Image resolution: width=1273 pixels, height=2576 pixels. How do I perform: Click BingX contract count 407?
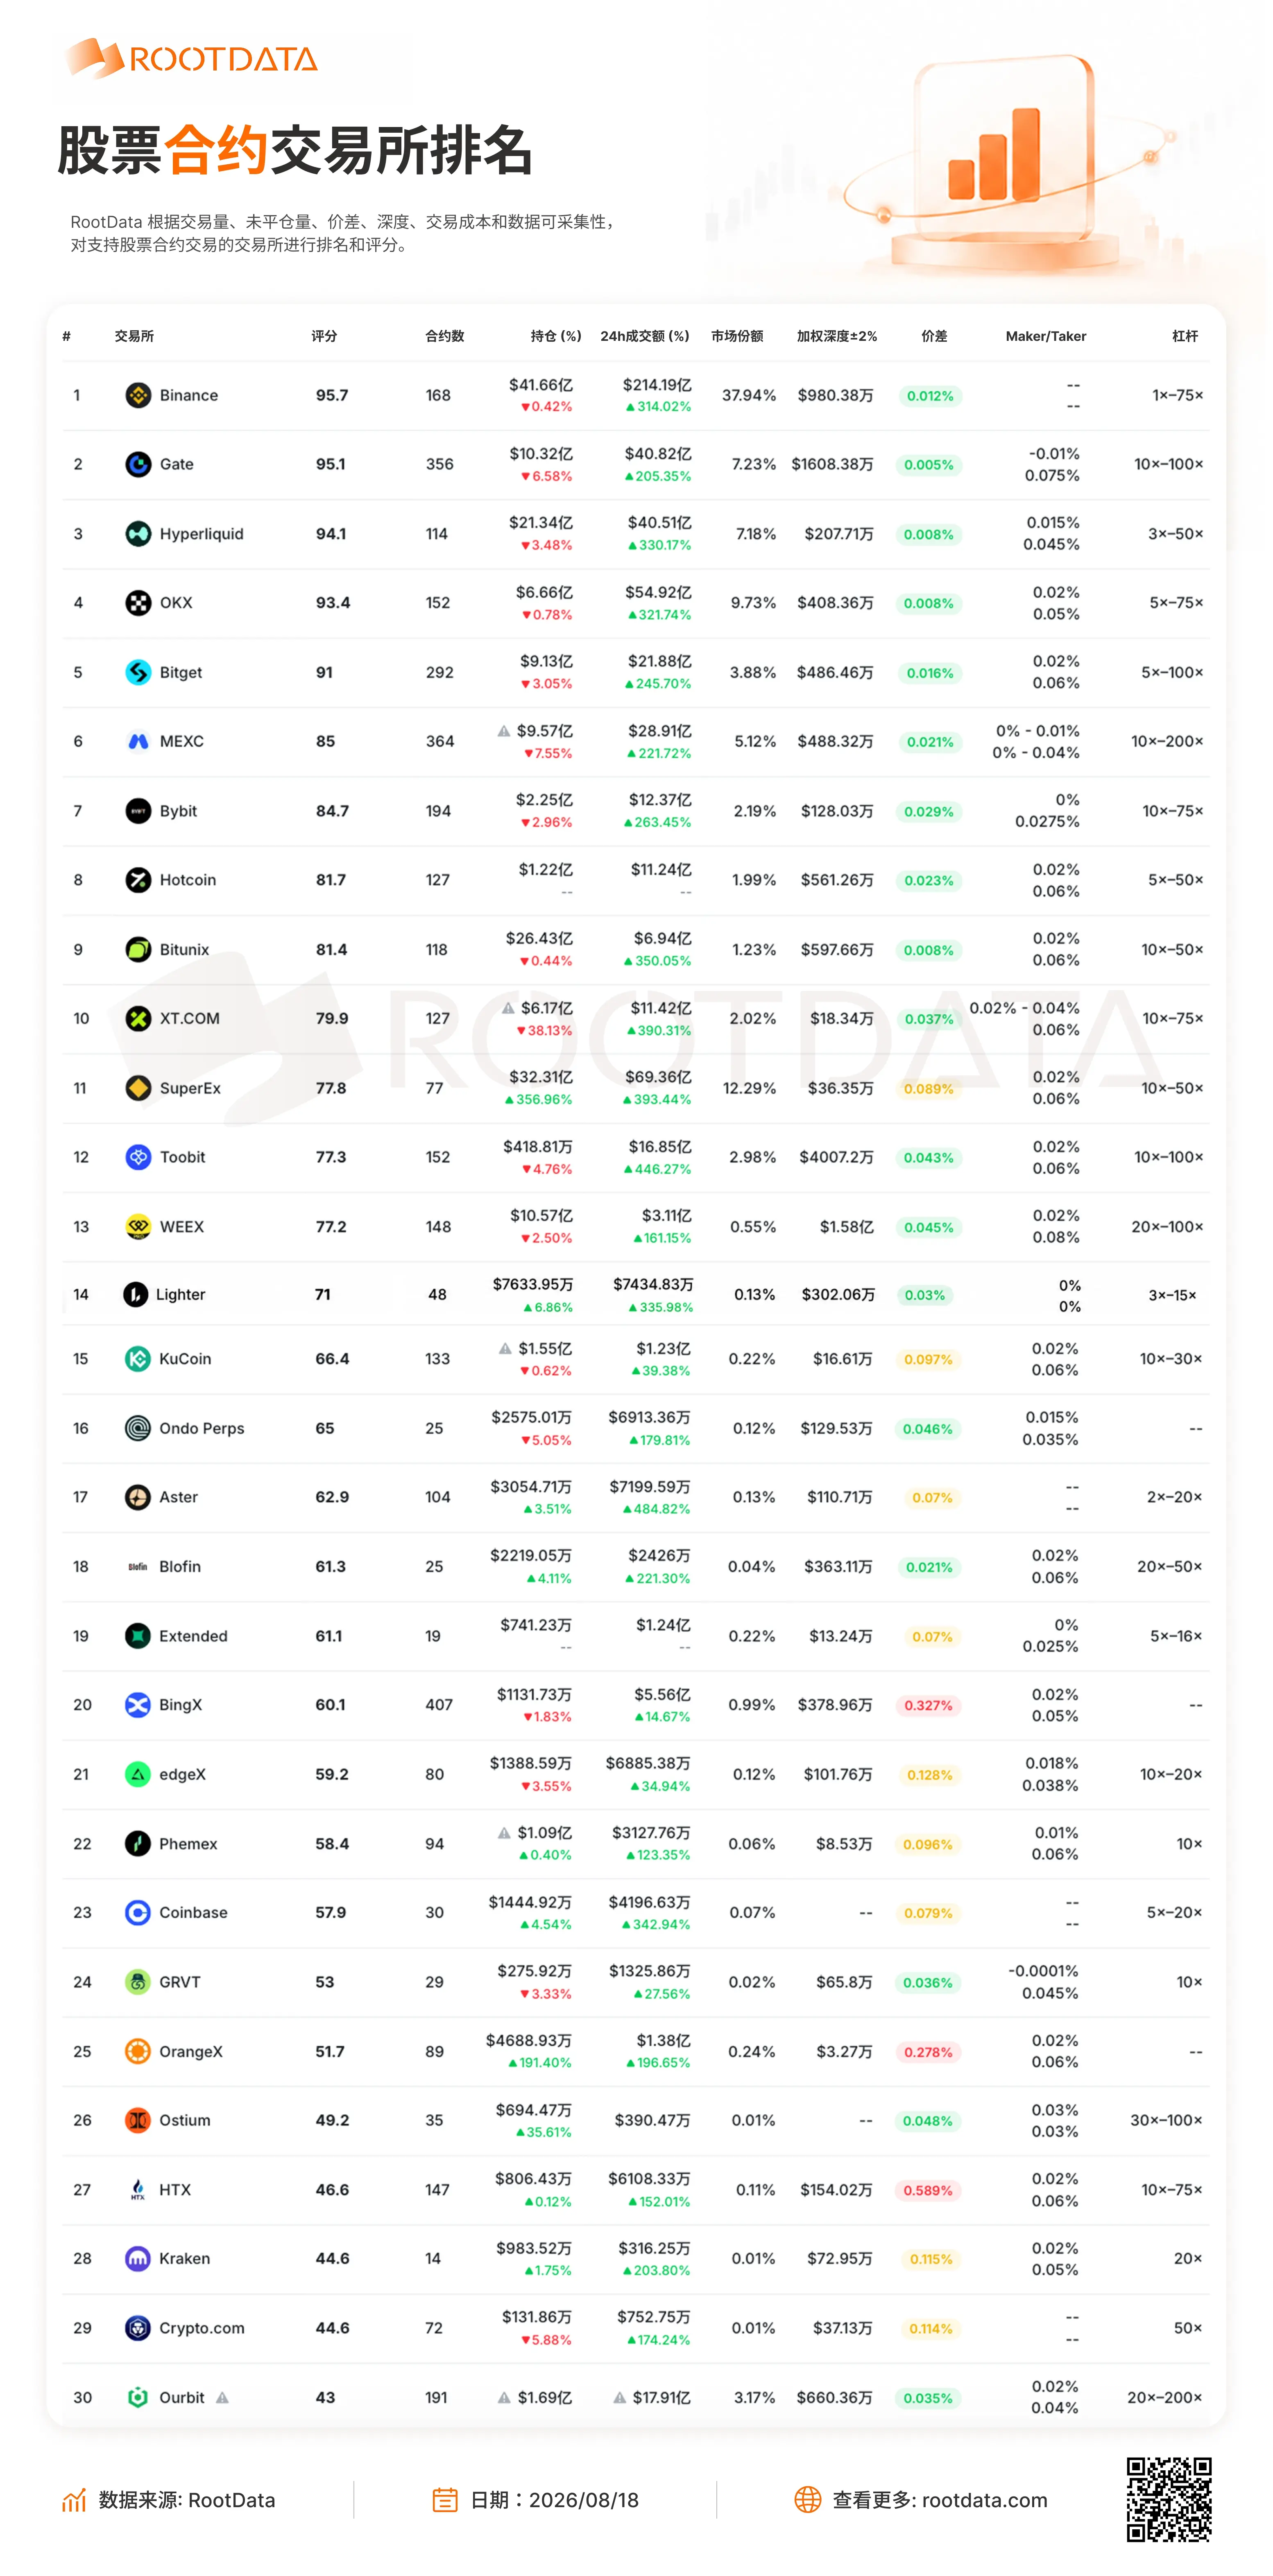(439, 1705)
